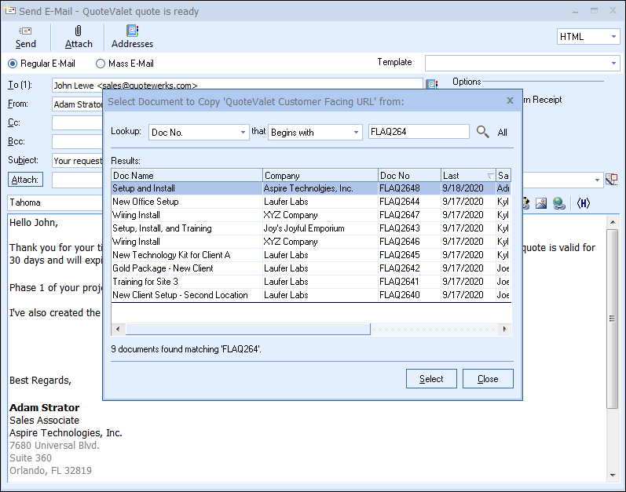This screenshot has width=626, height=492.
Task: Click the Close button in dialog
Action: click(488, 379)
